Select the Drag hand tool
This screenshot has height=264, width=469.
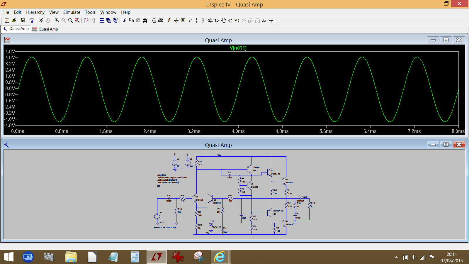(x=230, y=20)
